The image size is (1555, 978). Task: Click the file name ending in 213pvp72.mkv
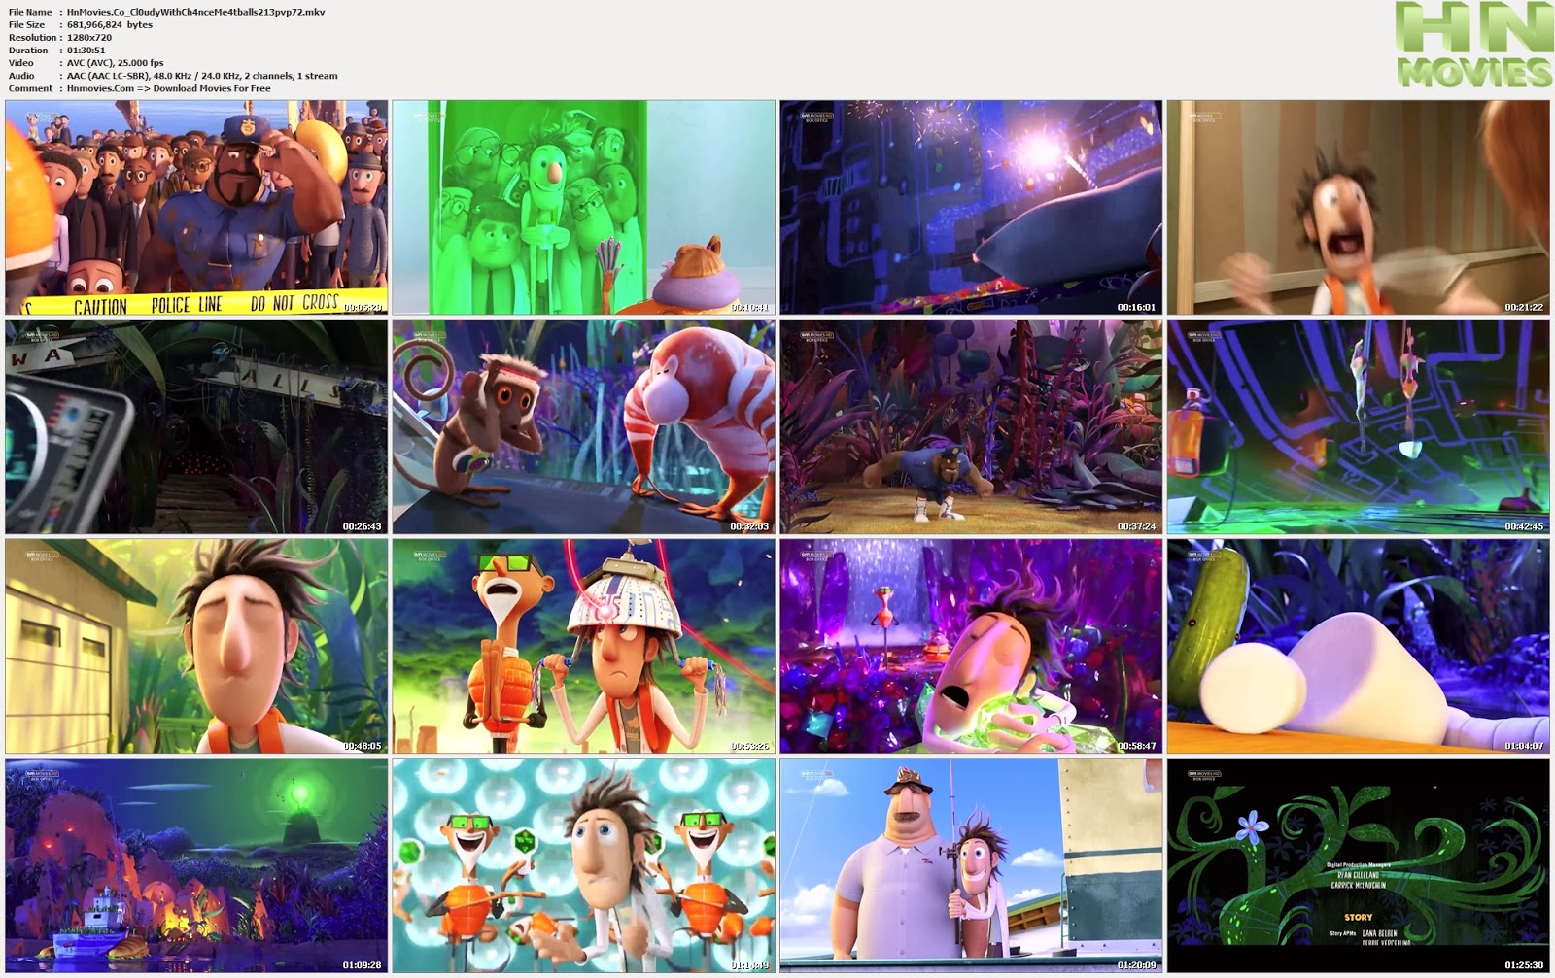pyautogui.click(x=196, y=12)
